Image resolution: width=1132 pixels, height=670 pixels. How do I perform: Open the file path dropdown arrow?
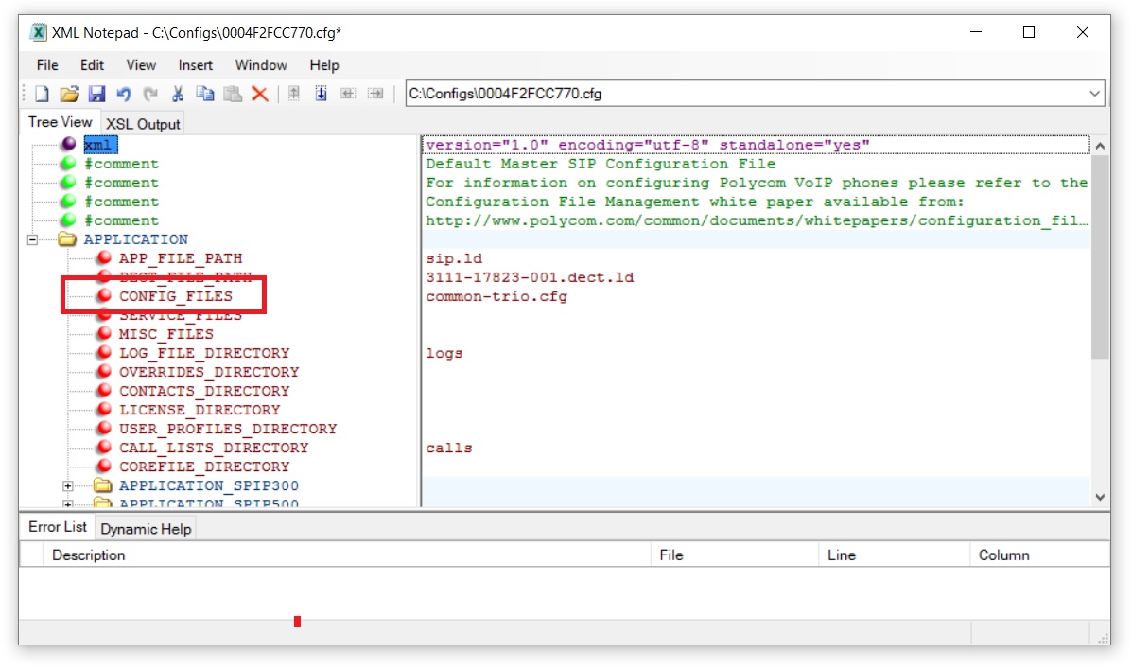1095,94
